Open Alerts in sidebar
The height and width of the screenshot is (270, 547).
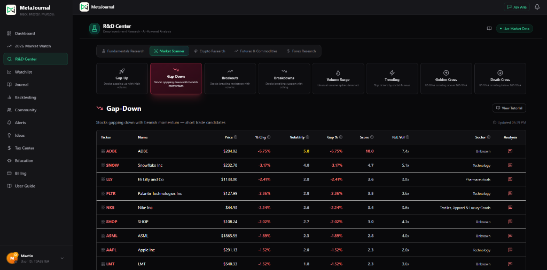[36, 123]
